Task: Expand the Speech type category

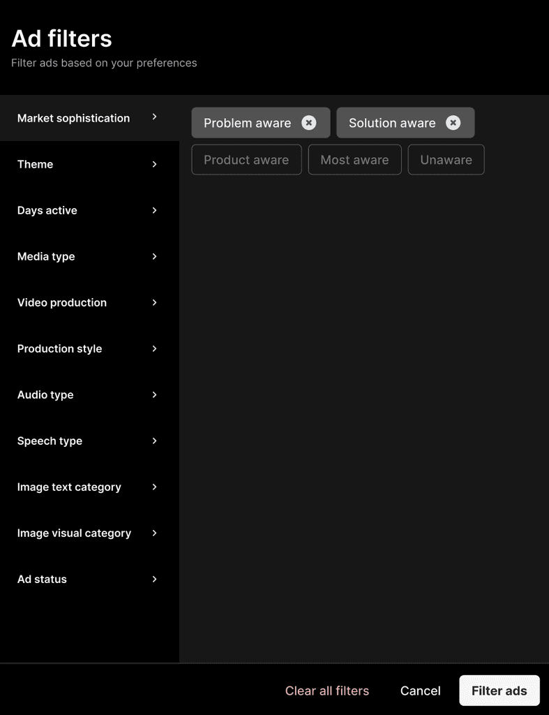Action: click(x=89, y=441)
